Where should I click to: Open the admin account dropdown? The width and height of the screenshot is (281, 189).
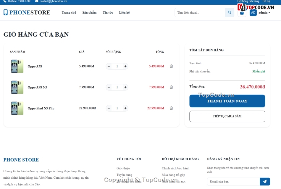264,12
